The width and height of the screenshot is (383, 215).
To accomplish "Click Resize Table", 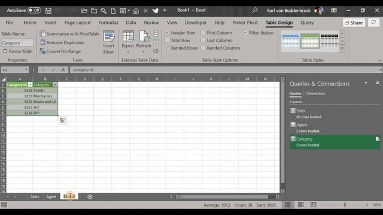I will [17, 51].
